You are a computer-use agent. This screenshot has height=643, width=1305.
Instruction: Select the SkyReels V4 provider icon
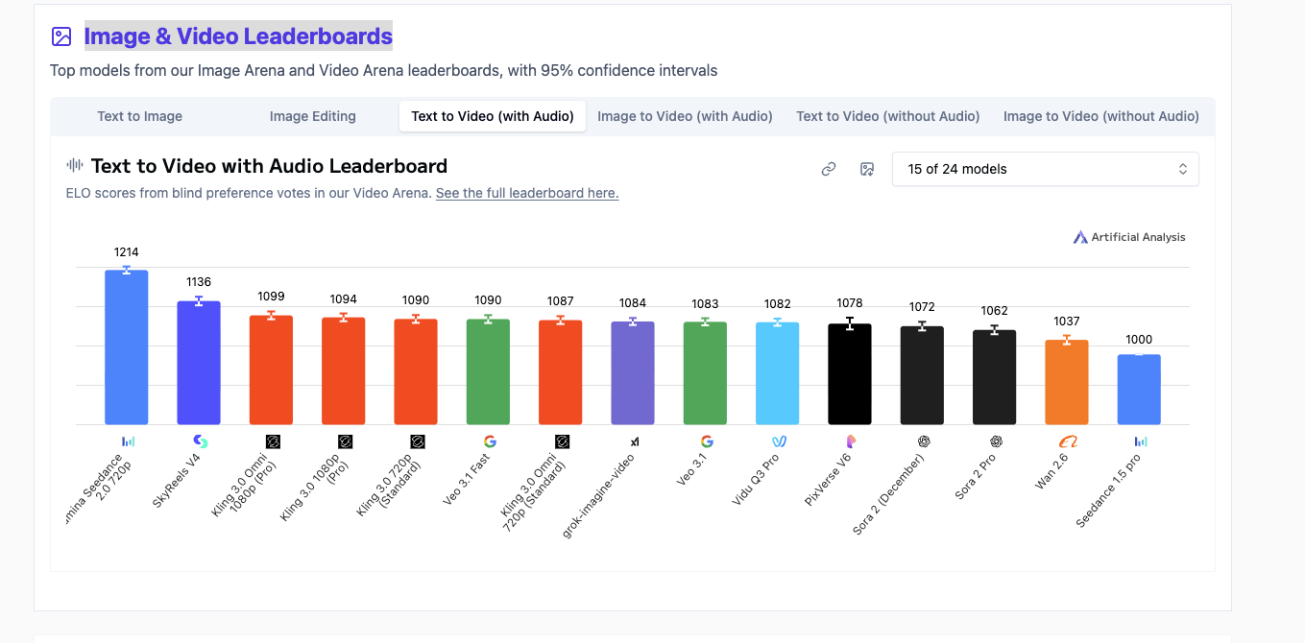coord(199,441)
